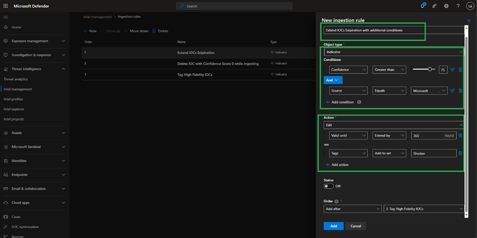Click the Intel management breadcrumb link
This screenshot has width=477, height=238.
coord(97,17)
